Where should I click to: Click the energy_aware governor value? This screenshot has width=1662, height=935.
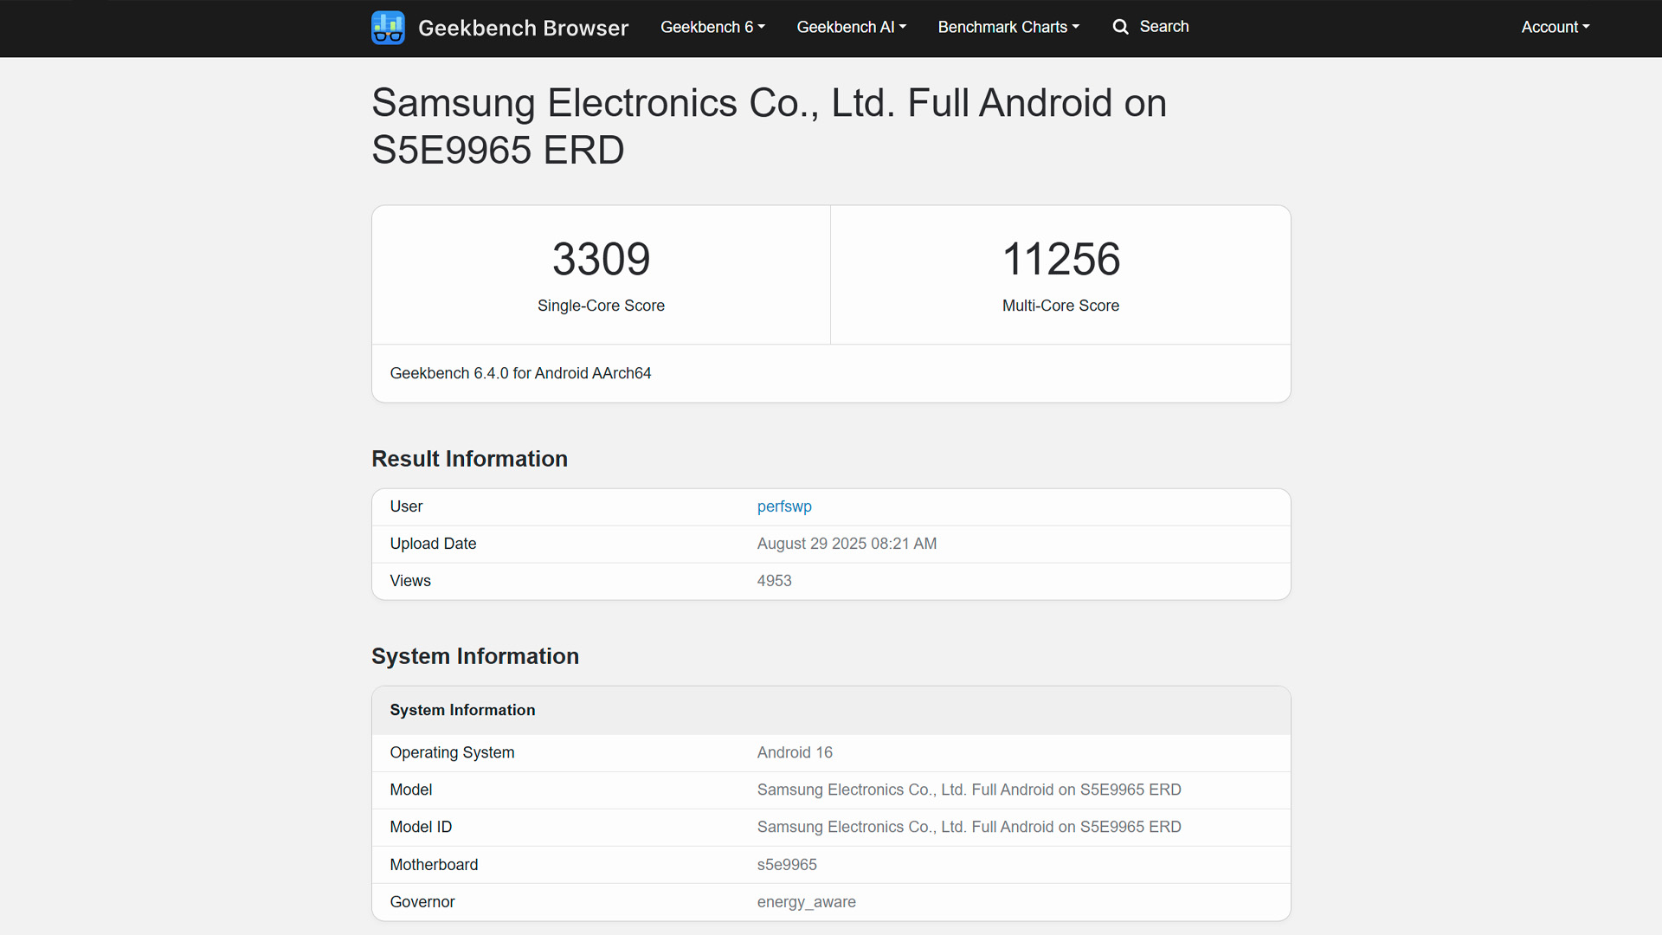[x=806, y=902]
